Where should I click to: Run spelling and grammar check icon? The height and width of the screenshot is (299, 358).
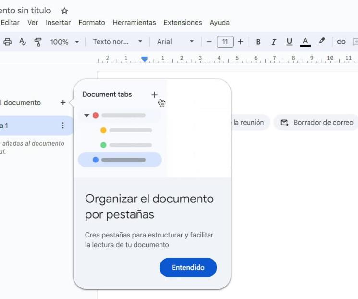click(x=23, y=42)
